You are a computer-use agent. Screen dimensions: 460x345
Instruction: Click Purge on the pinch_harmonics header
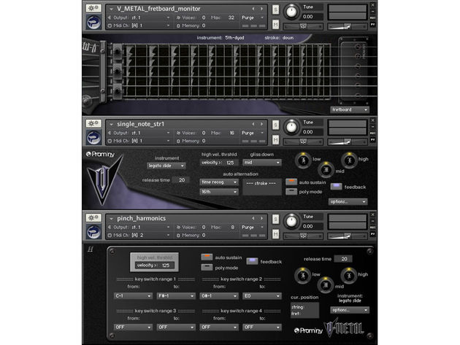point(253,227)
